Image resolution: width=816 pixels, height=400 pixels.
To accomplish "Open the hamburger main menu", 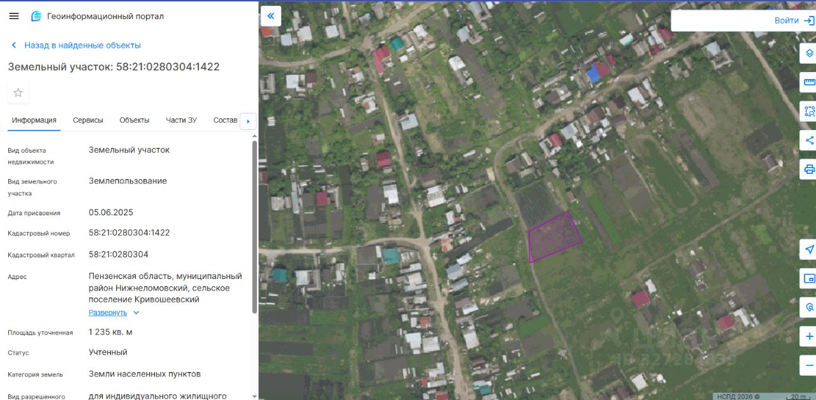I will pos(14,16).
